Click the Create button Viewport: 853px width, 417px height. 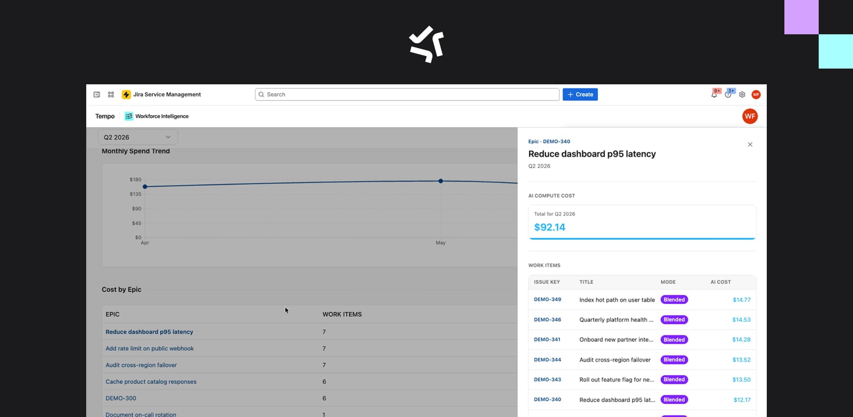580,95
